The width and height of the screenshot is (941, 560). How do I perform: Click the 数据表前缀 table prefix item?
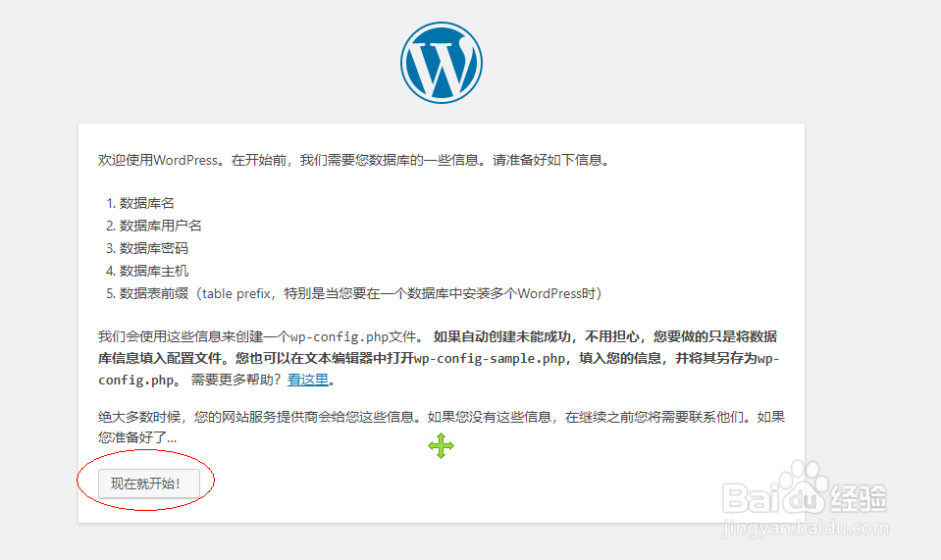coord(361,293)
